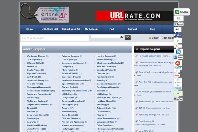
Task: Open Department Stores (13) category
Action: click(x=38, y=115)
